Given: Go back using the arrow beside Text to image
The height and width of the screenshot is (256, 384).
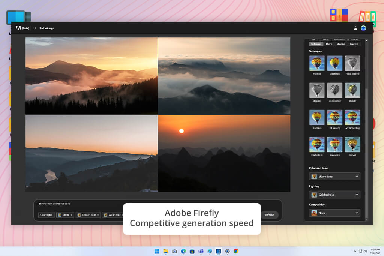Looking at the screenshot, I should (35, 28).
